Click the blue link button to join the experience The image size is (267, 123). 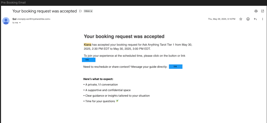pyautogui.click(x=89, y=60)
